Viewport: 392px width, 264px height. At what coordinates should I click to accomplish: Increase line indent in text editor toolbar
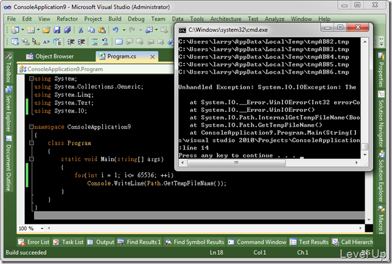pos(81,42)
